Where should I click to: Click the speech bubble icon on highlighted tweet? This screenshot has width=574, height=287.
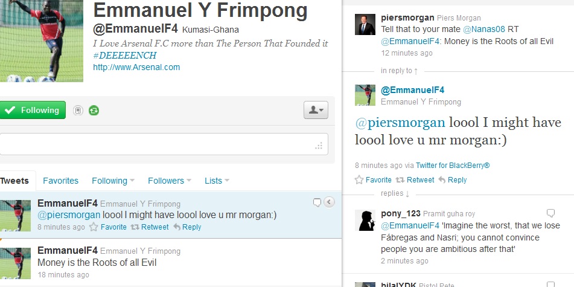(x=317, y=202)
